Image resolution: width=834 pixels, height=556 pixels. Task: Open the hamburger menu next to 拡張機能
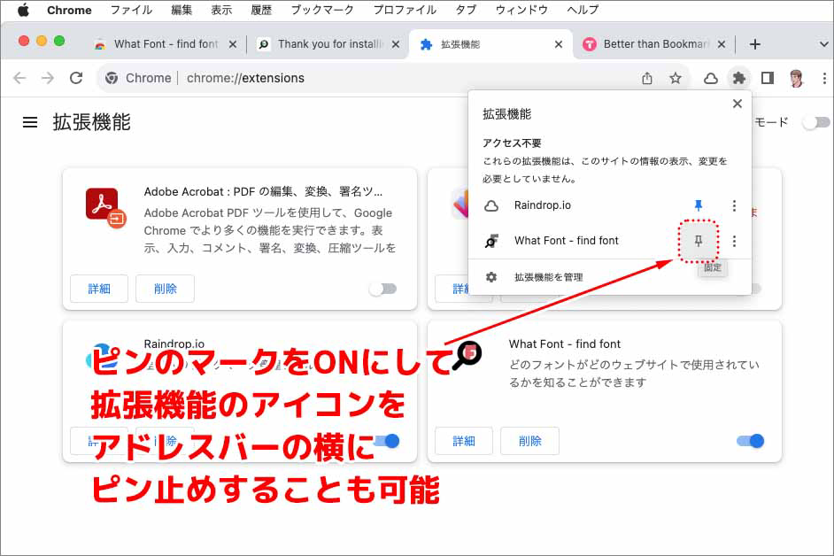point(29,123)
